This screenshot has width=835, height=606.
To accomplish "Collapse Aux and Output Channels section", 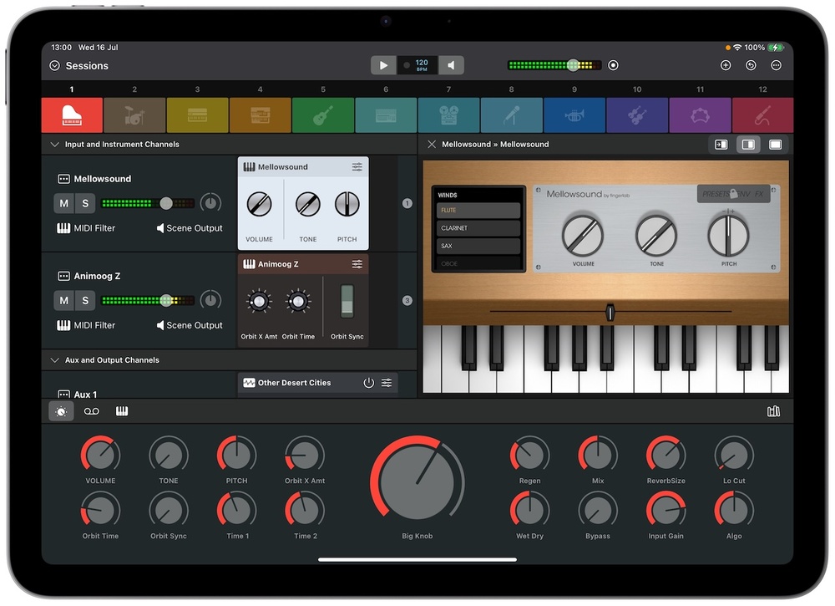I will pos(54,360).
